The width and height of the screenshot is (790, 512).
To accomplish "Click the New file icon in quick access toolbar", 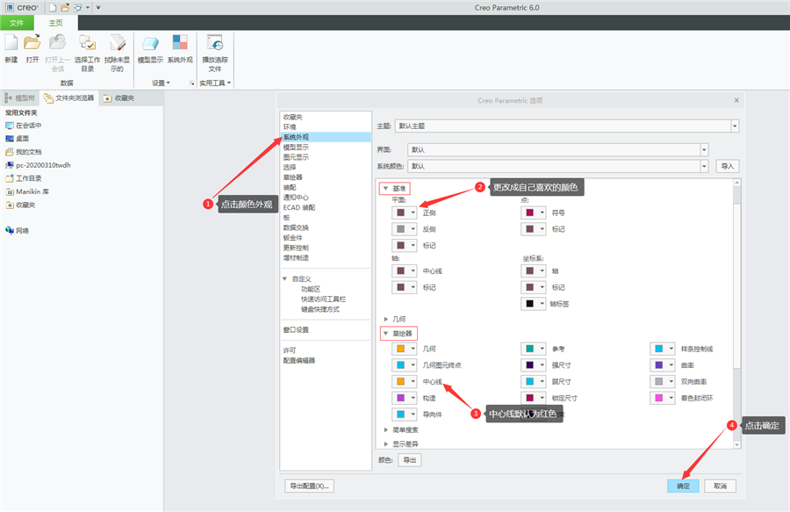I will 53,8.
